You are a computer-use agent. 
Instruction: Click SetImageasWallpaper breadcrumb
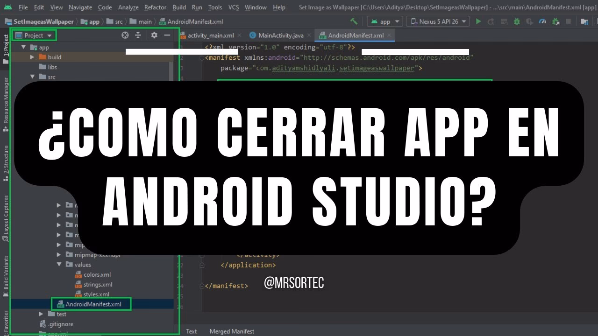point(39,21)
